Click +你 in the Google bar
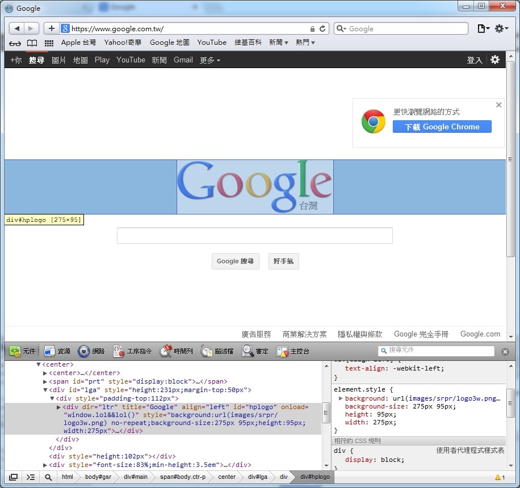The width and height of the screenshot is (520, 488). (16, 60)
